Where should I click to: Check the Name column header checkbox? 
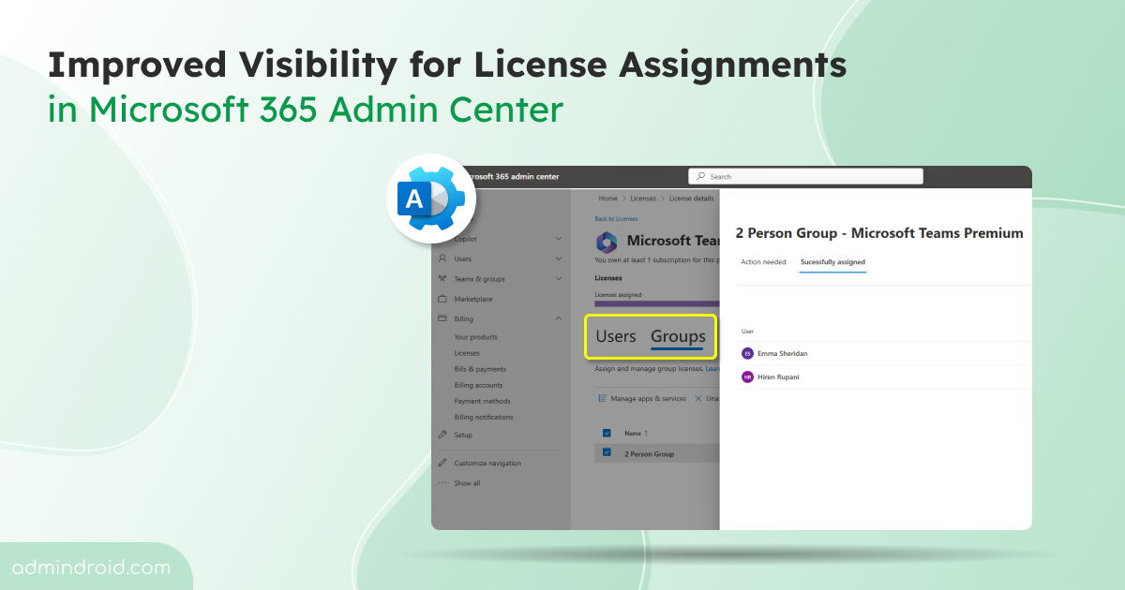tap(607, 433)
